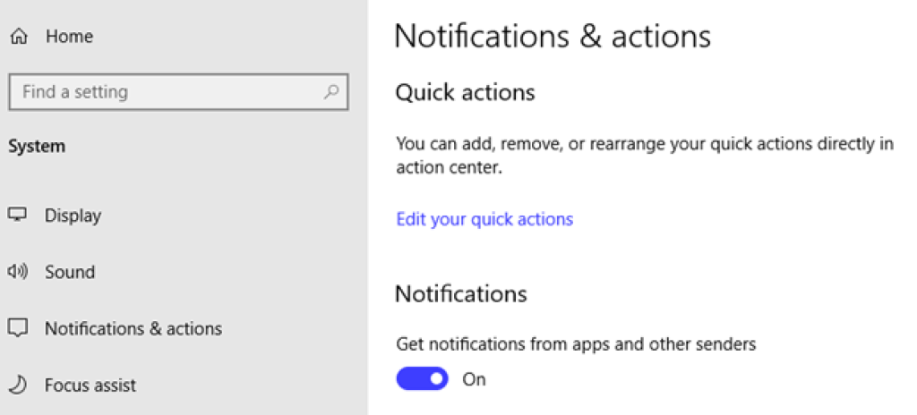Click the Display monitor icon

point(18,215)
